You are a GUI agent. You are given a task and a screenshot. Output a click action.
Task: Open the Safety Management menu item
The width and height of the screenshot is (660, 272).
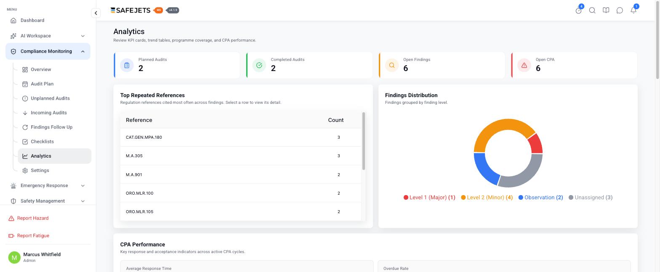click(x=48, y=201)
